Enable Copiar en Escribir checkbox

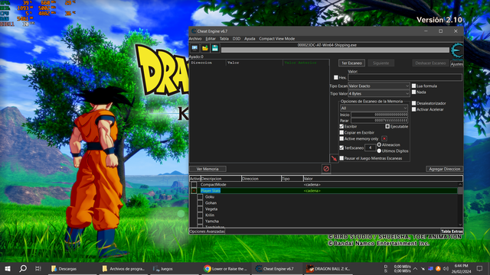pos(341,132)
